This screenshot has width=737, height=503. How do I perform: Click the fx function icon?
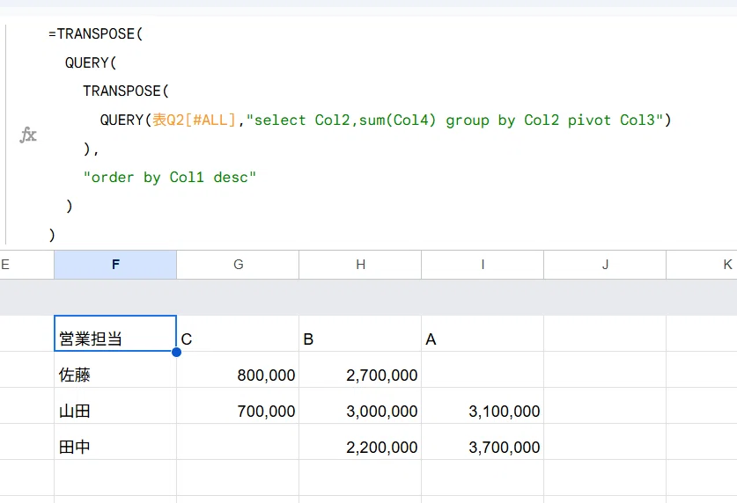[28, 135]
